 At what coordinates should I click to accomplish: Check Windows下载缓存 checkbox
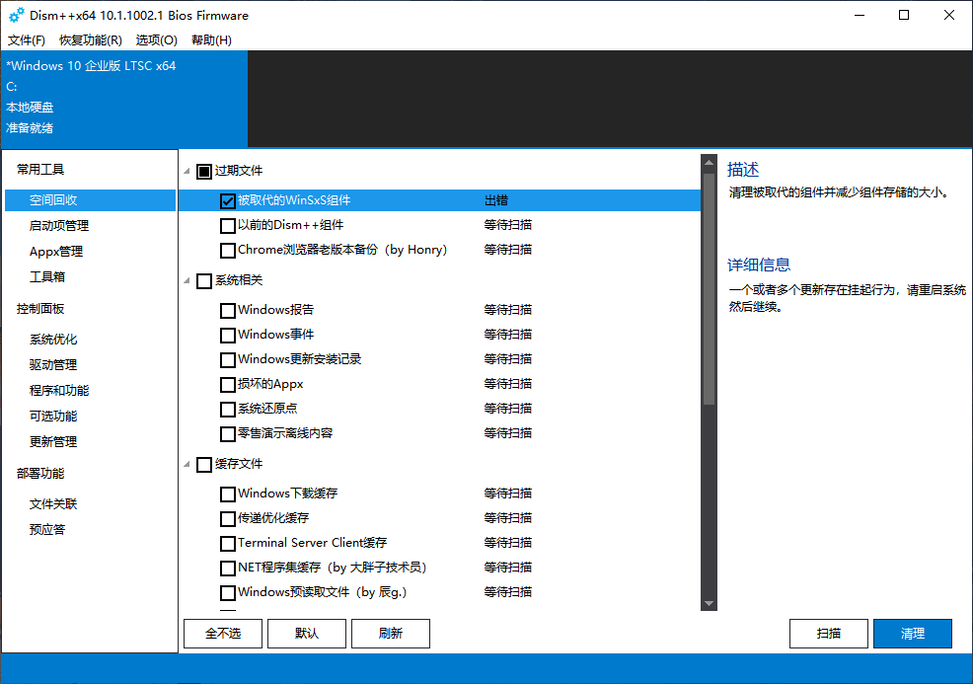228,494
